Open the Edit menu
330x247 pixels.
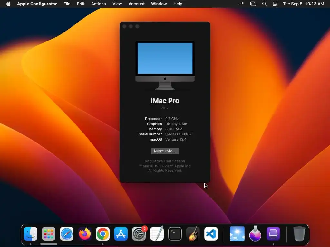(81, 4)
